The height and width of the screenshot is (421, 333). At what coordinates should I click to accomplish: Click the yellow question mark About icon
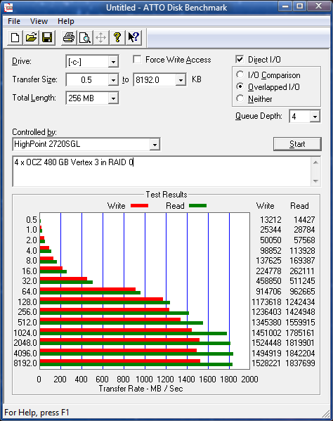point(117,37)
